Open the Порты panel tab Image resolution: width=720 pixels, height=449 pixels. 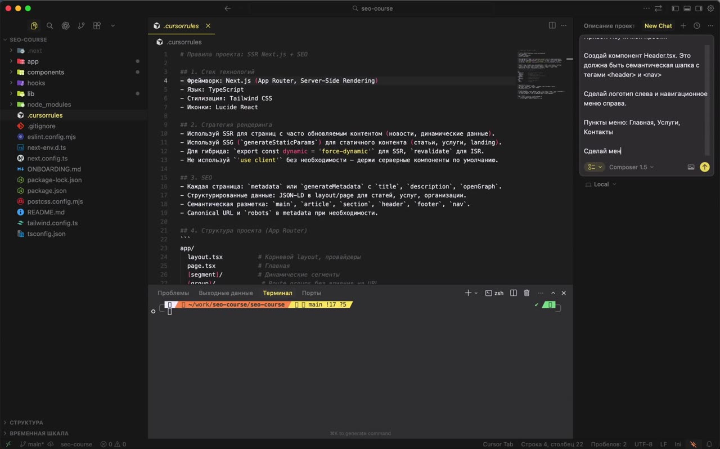tap(311, 293)
